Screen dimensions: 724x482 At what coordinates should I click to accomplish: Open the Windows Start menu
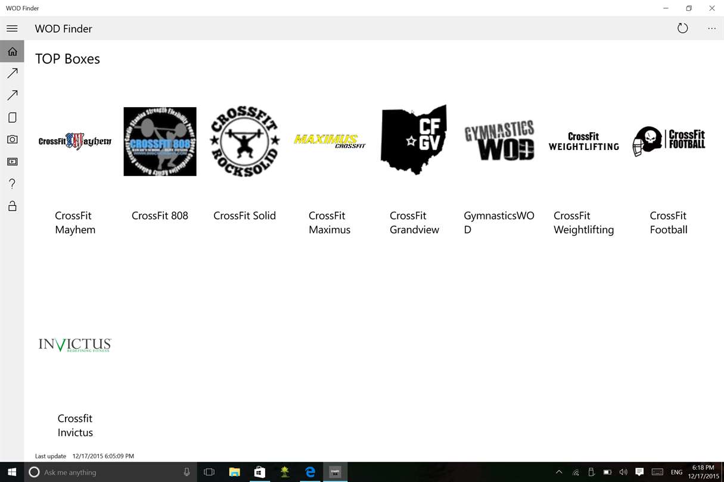pyautogui.click(x=11, y=472)
